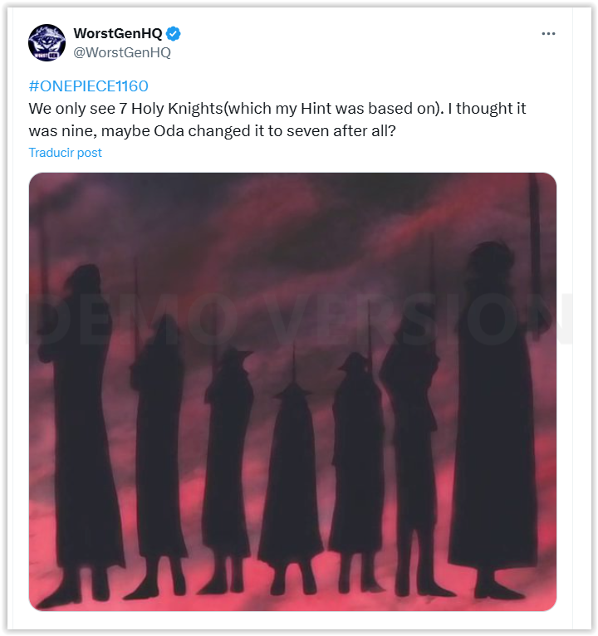Open the @WorstGenHQ handle link
The height and width of the screenshot is (636, 598).
(122, 52)
